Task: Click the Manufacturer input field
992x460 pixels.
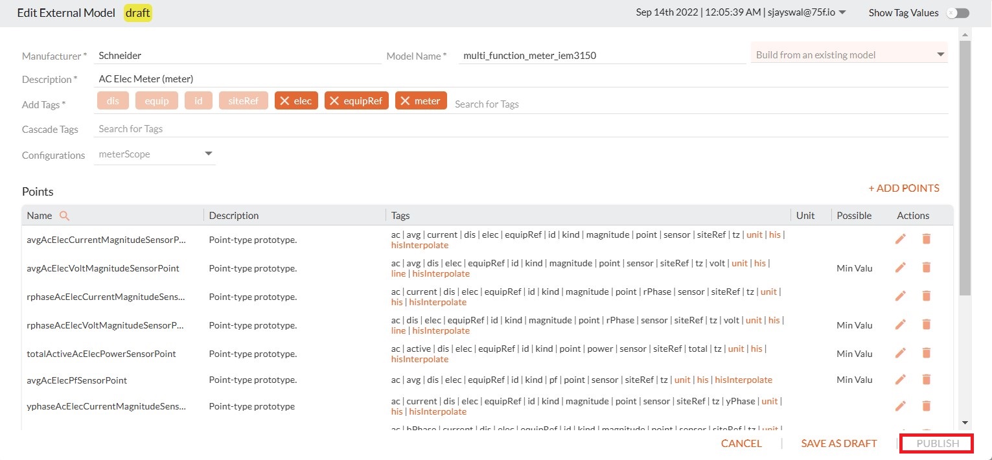Action: [238, 56]
